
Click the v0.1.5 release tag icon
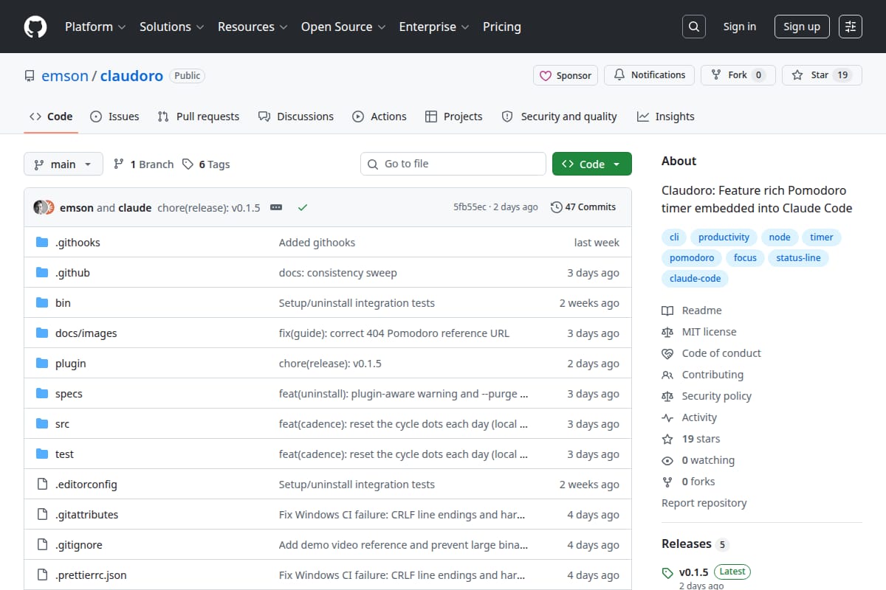coord(667,572)
